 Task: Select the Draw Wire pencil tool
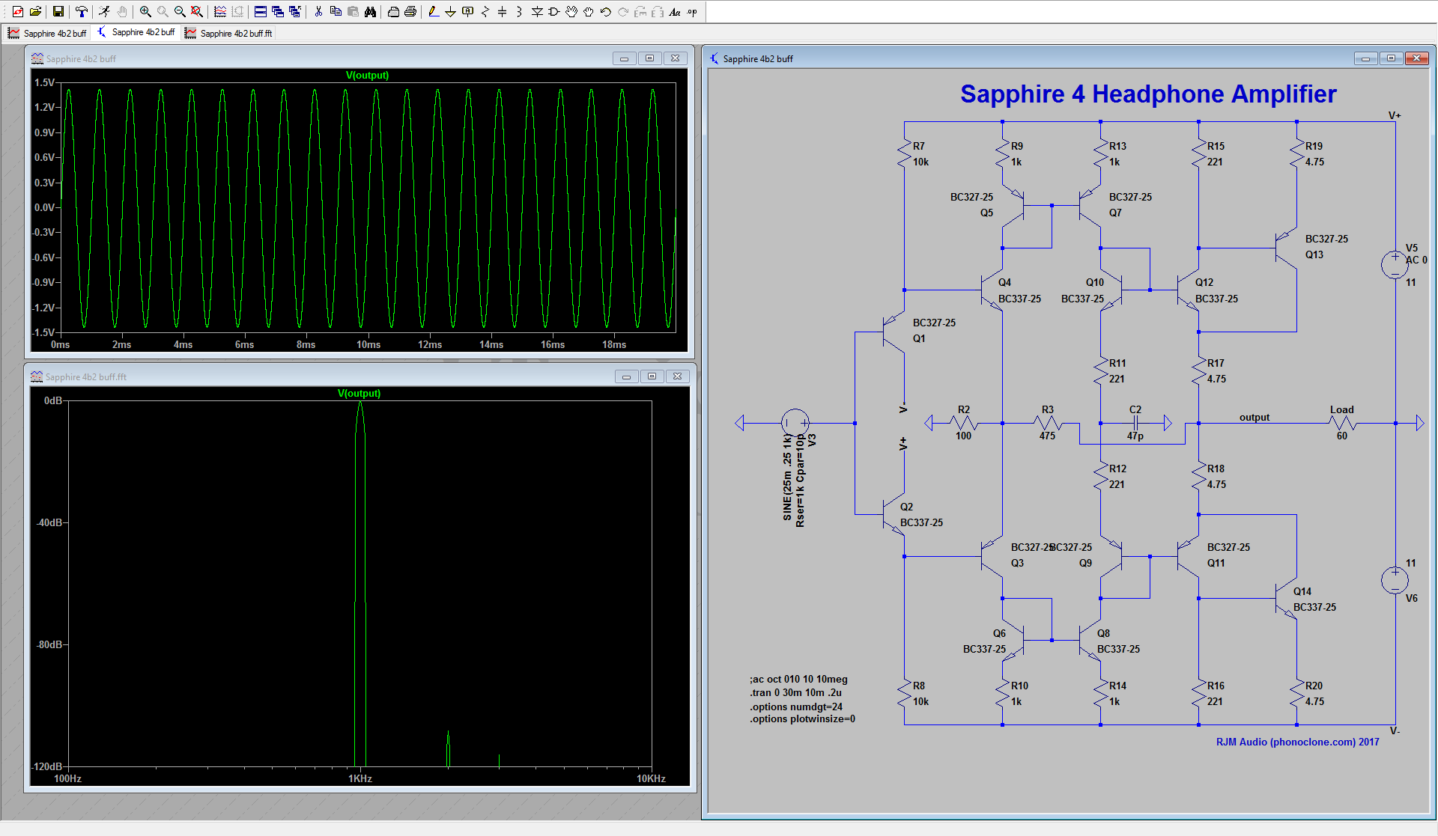[x=434, y=11]
